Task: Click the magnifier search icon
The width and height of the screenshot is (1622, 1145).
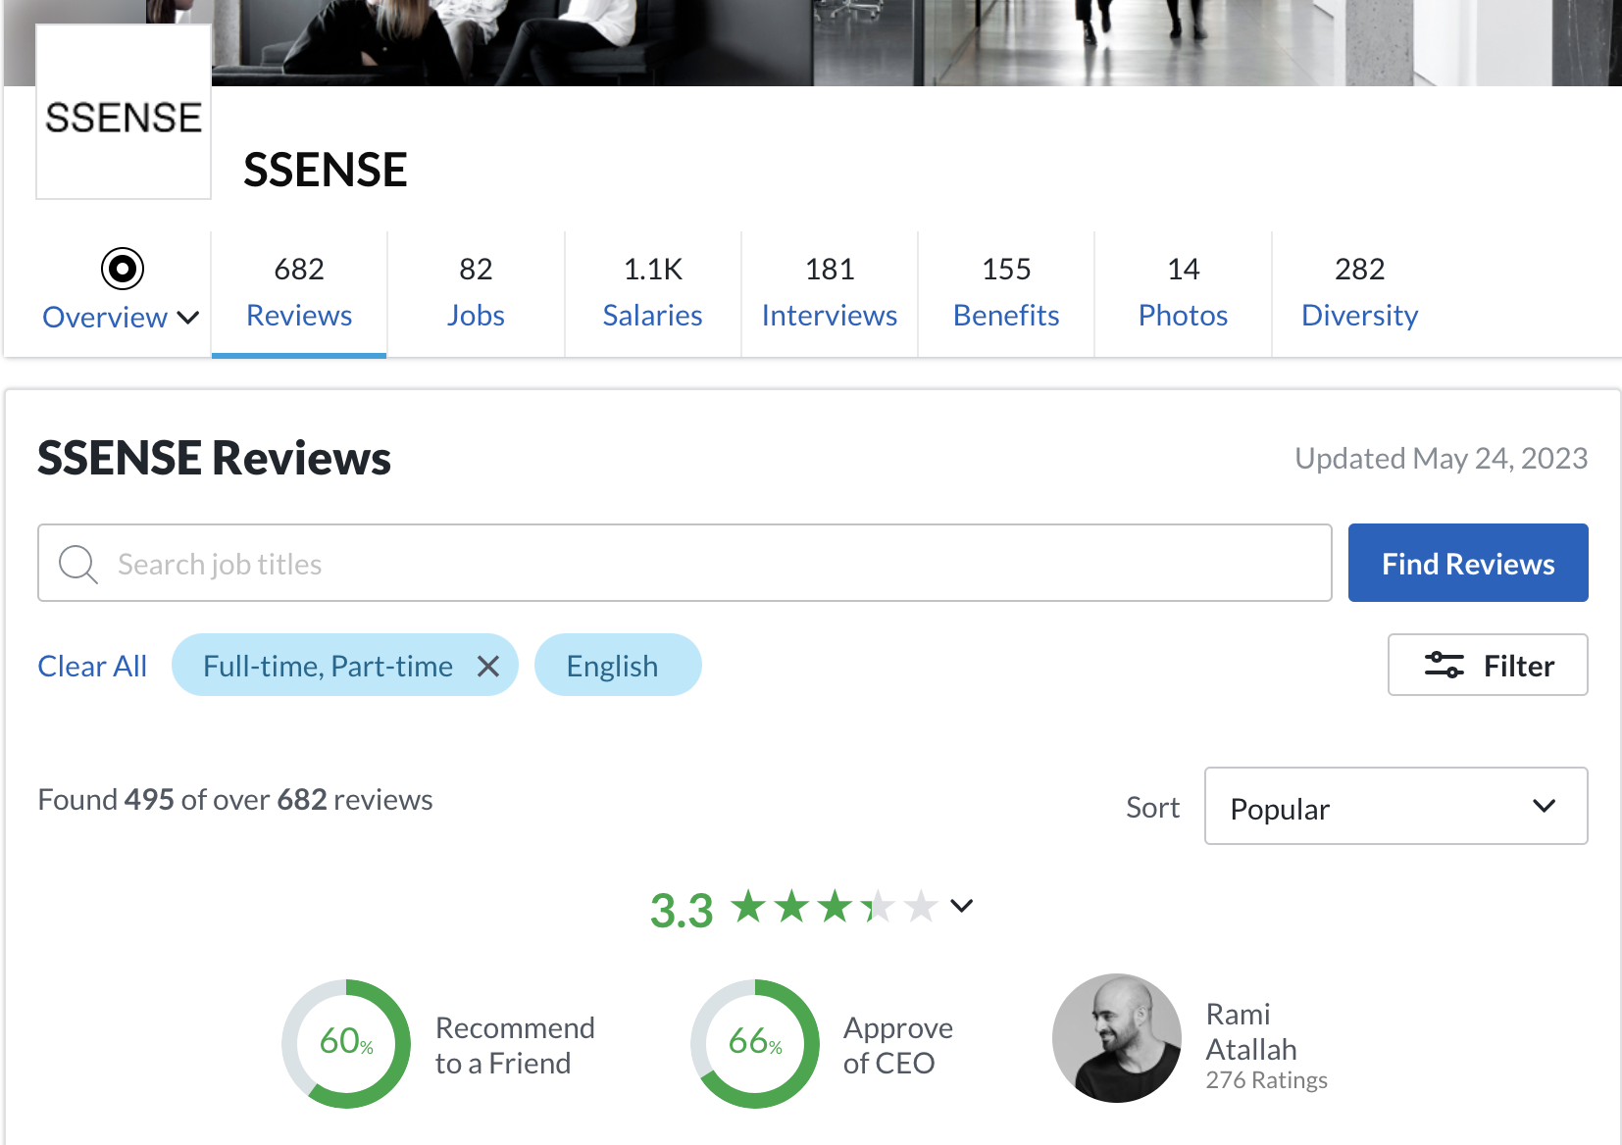Action: click(78, 565)
